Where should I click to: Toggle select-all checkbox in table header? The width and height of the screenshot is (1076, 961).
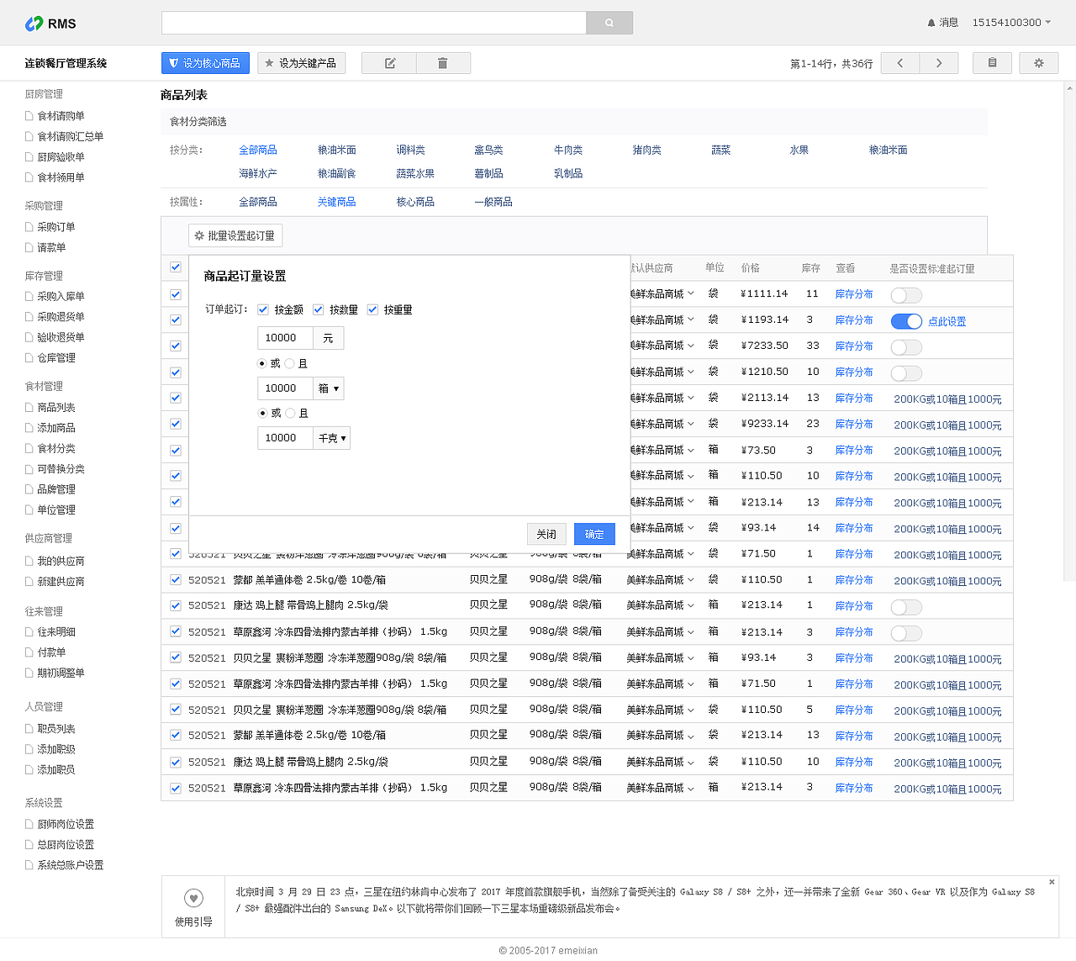tap(176, 267)
